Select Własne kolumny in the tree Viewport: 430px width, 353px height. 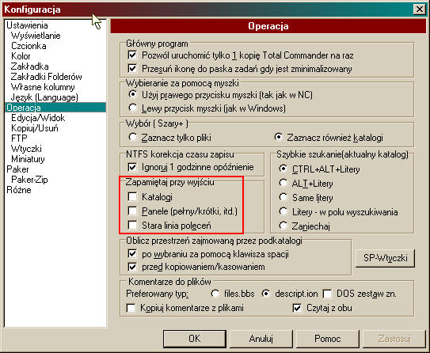(x=43, y=87)
